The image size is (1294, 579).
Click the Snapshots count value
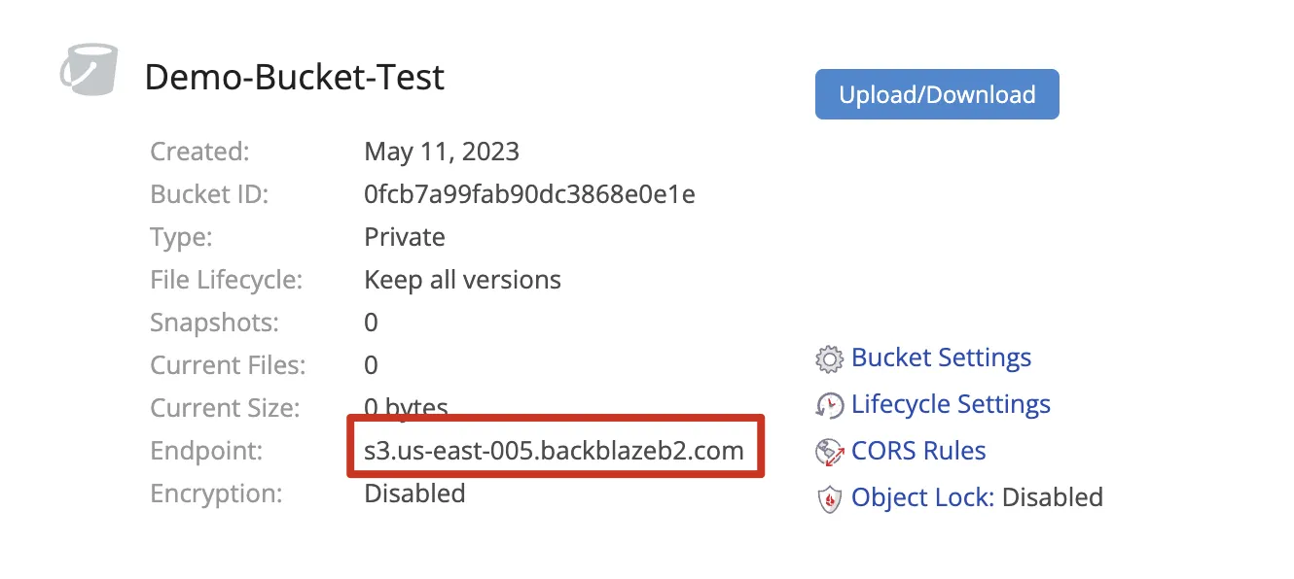point(371,323)
